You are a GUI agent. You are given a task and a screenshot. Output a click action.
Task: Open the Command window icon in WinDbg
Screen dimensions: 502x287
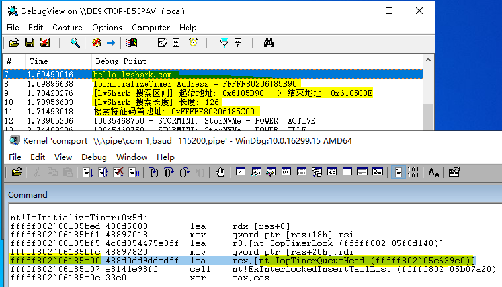241,172
